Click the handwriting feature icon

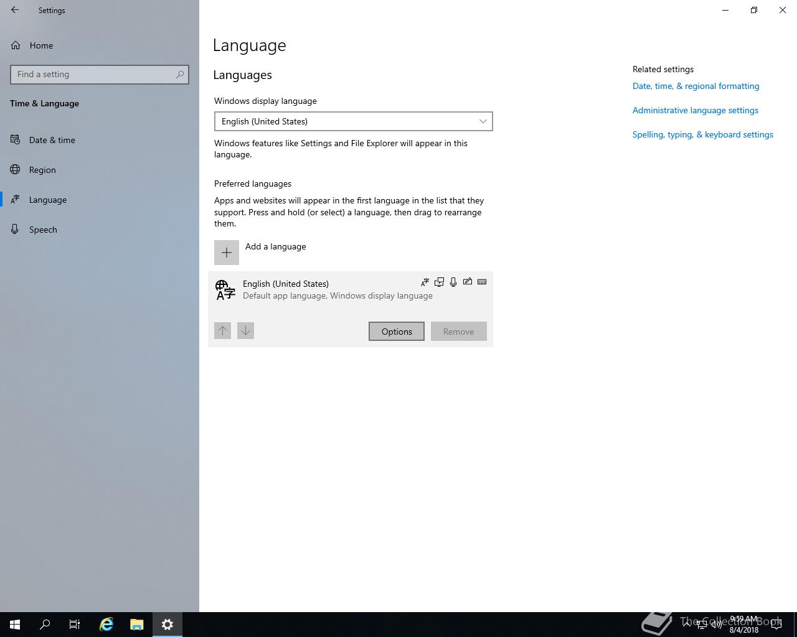tap(468, 282)
